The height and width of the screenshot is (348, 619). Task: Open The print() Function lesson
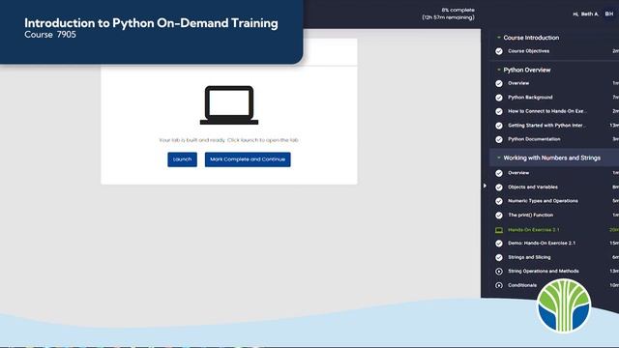coord(531,215)
